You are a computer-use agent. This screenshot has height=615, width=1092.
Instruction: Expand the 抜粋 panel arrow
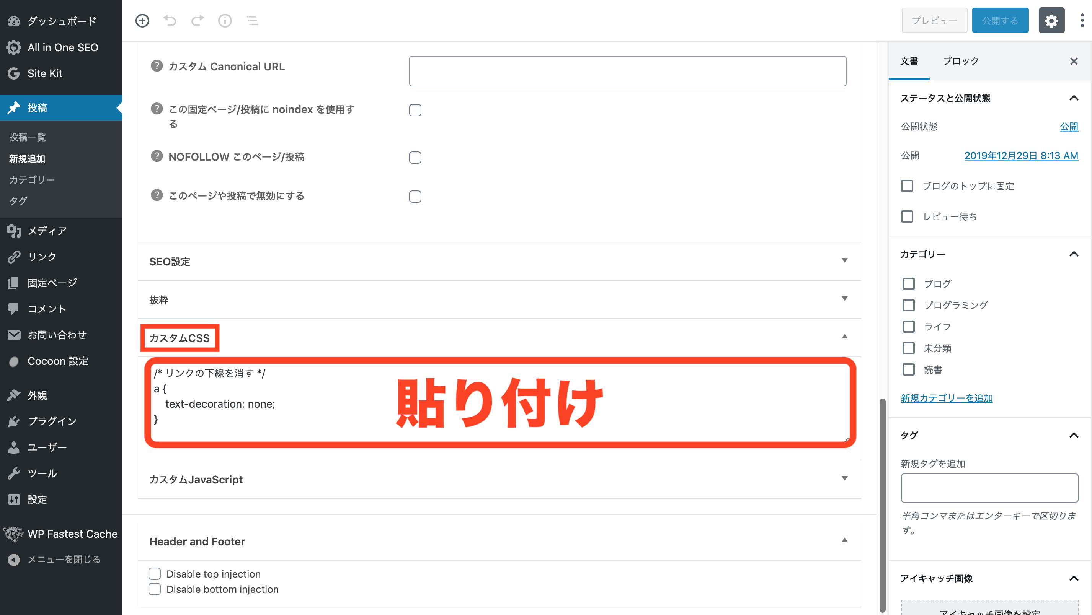tap(844, 299)
